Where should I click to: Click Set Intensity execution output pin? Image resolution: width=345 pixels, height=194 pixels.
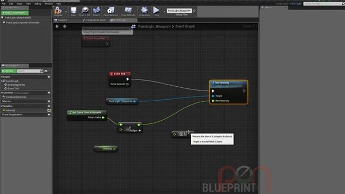click(x=244, y=91)
